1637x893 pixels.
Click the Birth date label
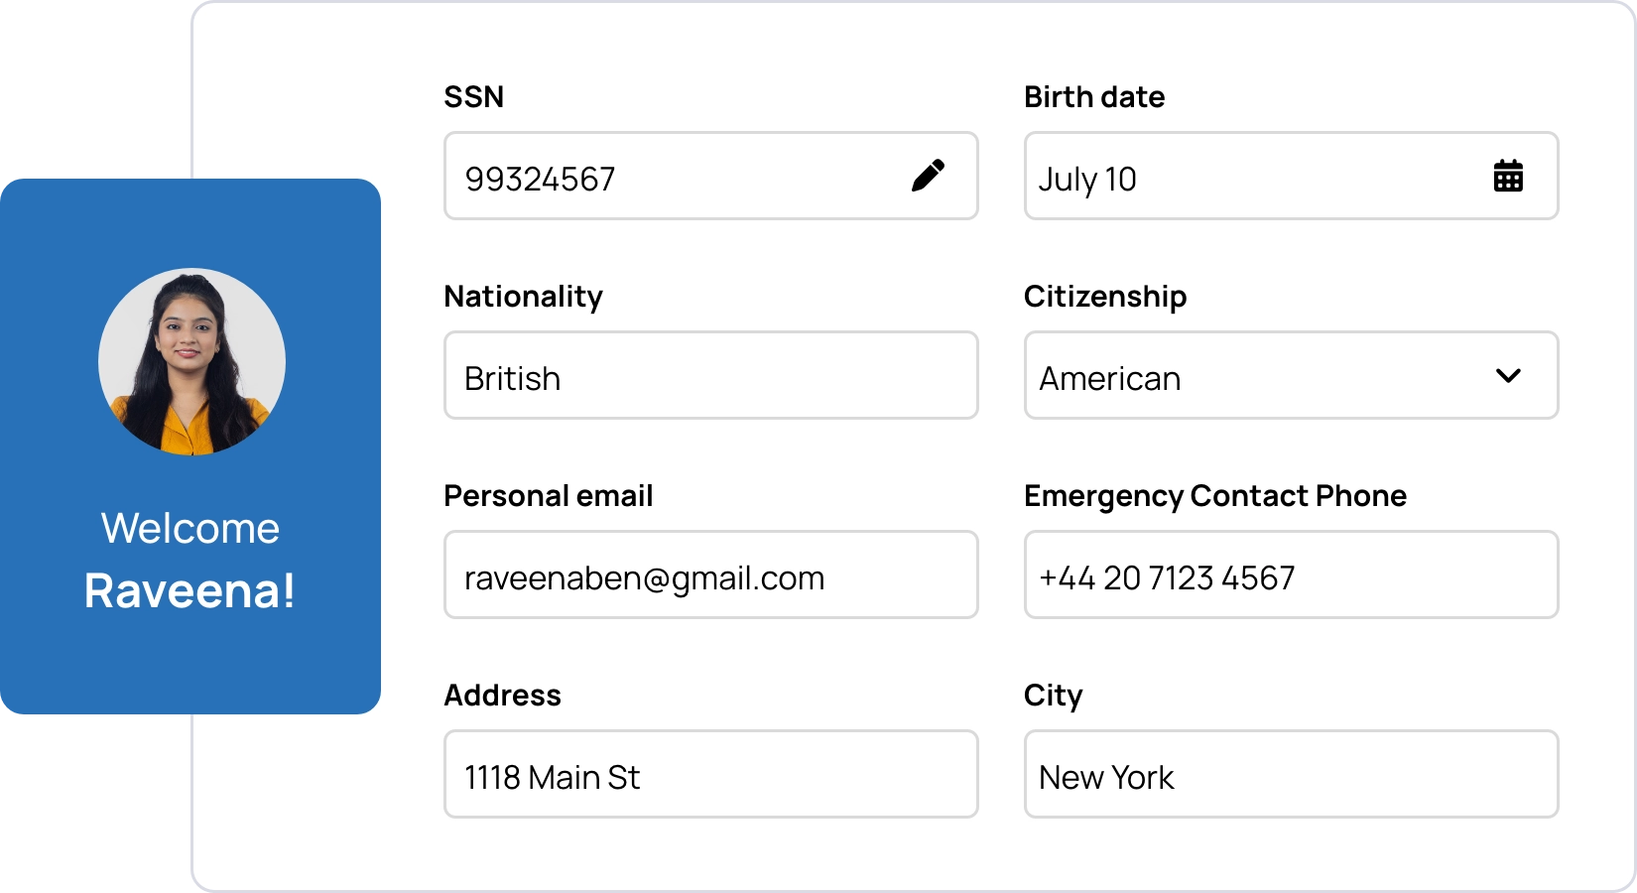(x=1094, y=97)
